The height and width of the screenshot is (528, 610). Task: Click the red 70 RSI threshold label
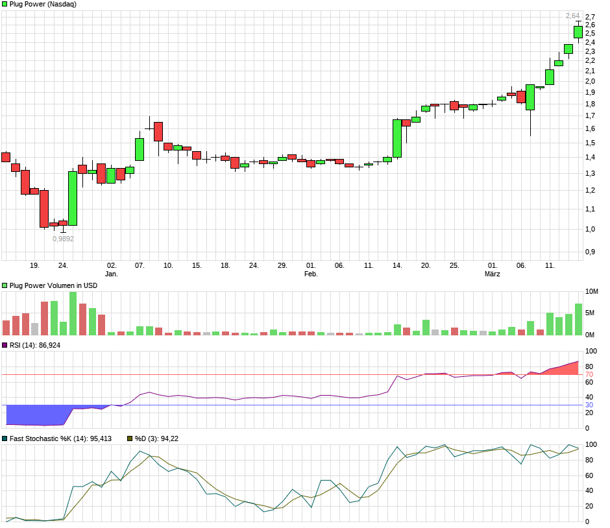[589, 375]
